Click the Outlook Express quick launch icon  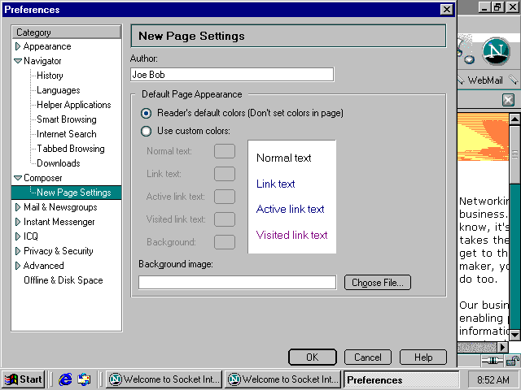[x=84, y=379]
